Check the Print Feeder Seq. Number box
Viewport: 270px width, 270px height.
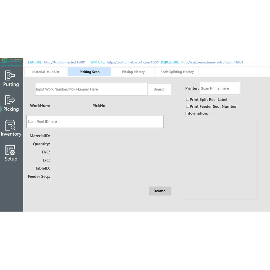click(188, 106)
